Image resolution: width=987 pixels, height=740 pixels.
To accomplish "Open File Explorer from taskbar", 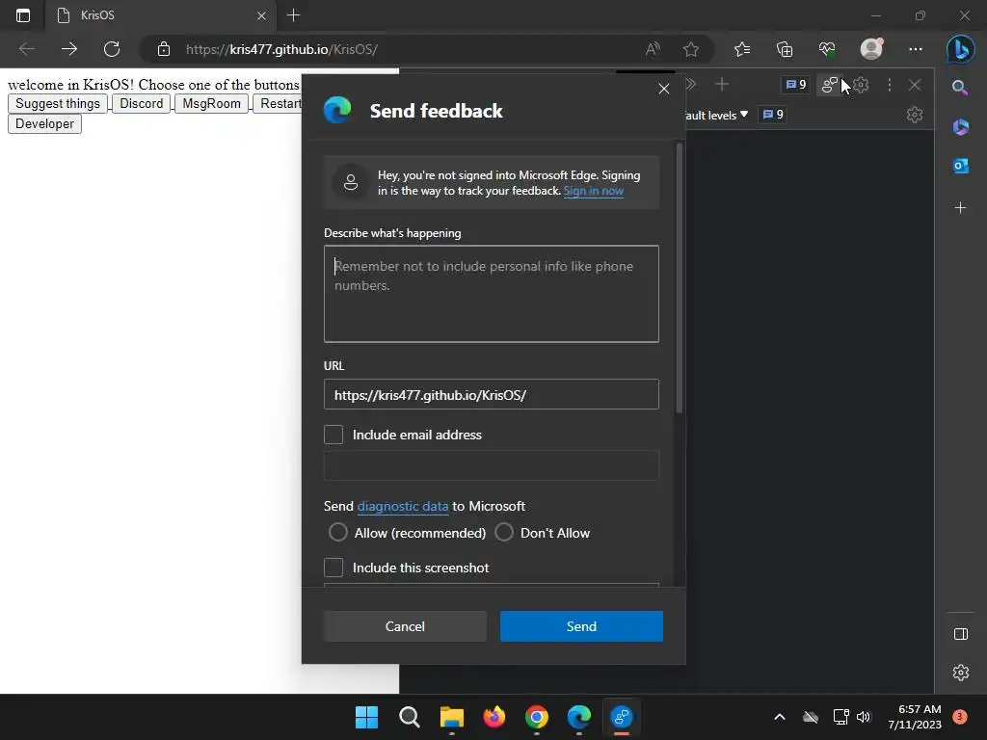I will click(452, 717).
